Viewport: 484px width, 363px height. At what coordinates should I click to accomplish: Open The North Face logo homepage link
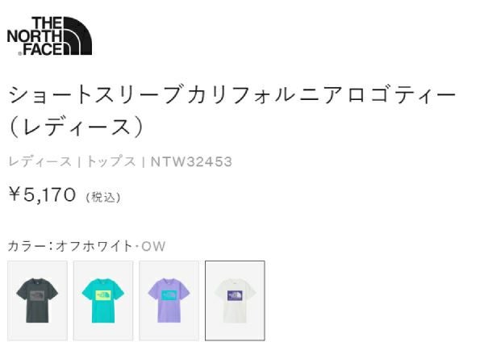[49, 36]
